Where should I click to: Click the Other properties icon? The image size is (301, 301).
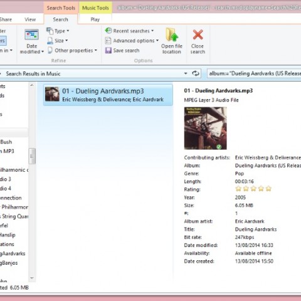pos(50,50)
